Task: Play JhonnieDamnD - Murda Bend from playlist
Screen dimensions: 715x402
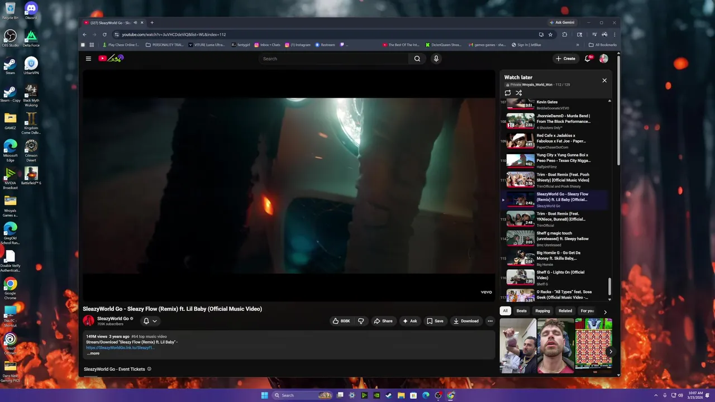Action: (x=553, y=121)
